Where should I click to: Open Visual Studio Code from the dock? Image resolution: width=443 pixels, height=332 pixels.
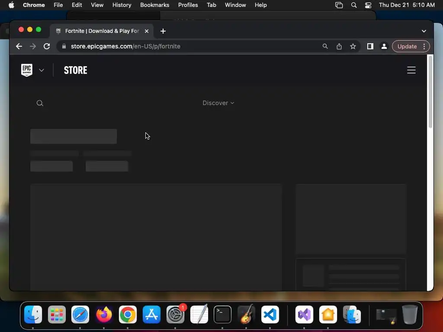270,315
